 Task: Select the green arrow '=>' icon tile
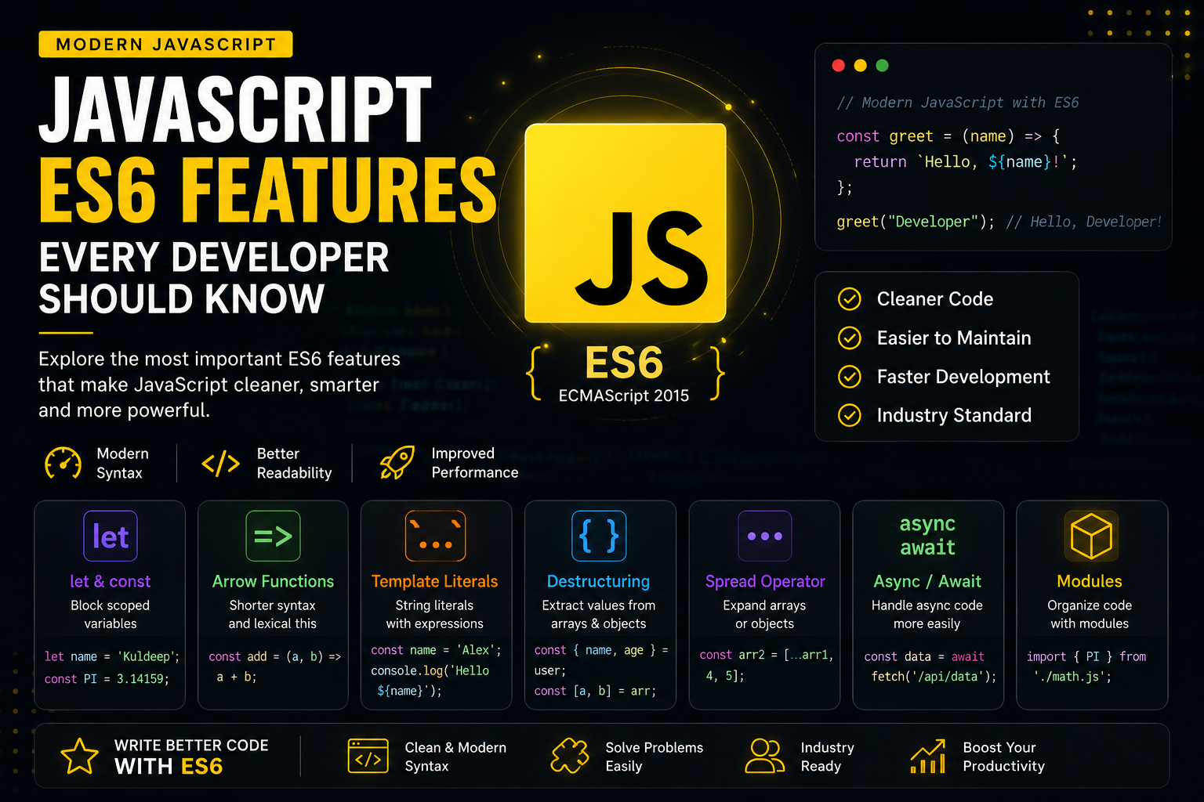coord(273,536)
